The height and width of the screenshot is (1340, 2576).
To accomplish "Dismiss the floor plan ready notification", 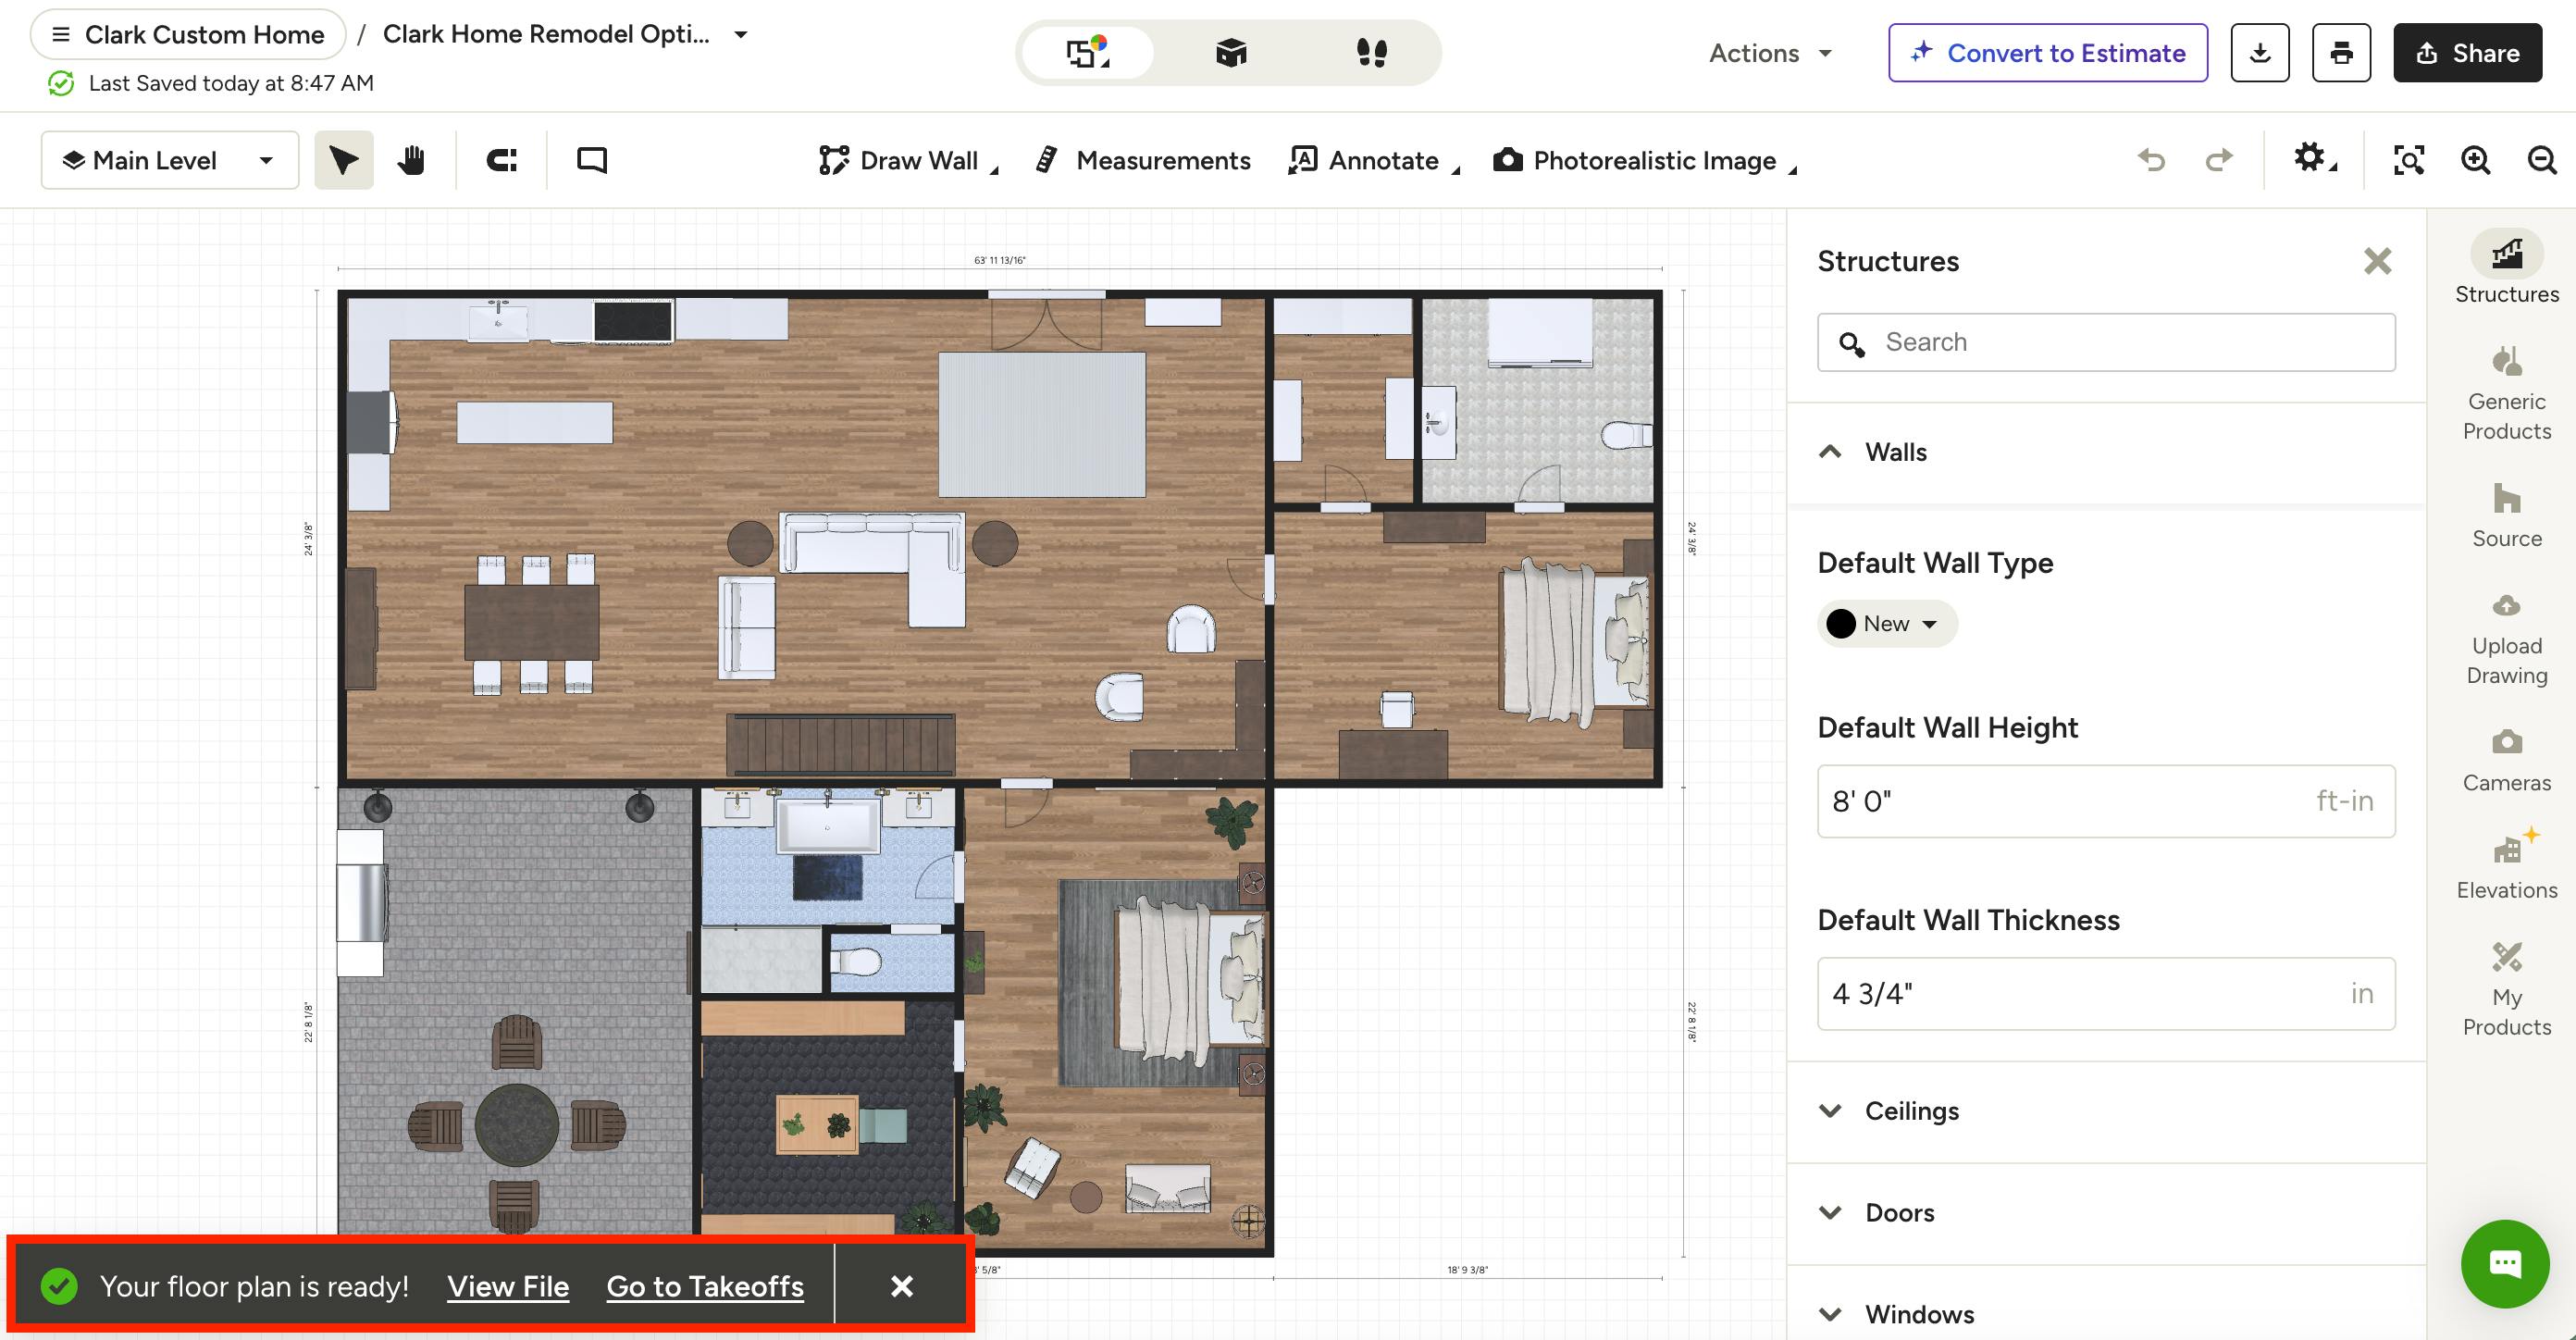I will (901, 1286).
